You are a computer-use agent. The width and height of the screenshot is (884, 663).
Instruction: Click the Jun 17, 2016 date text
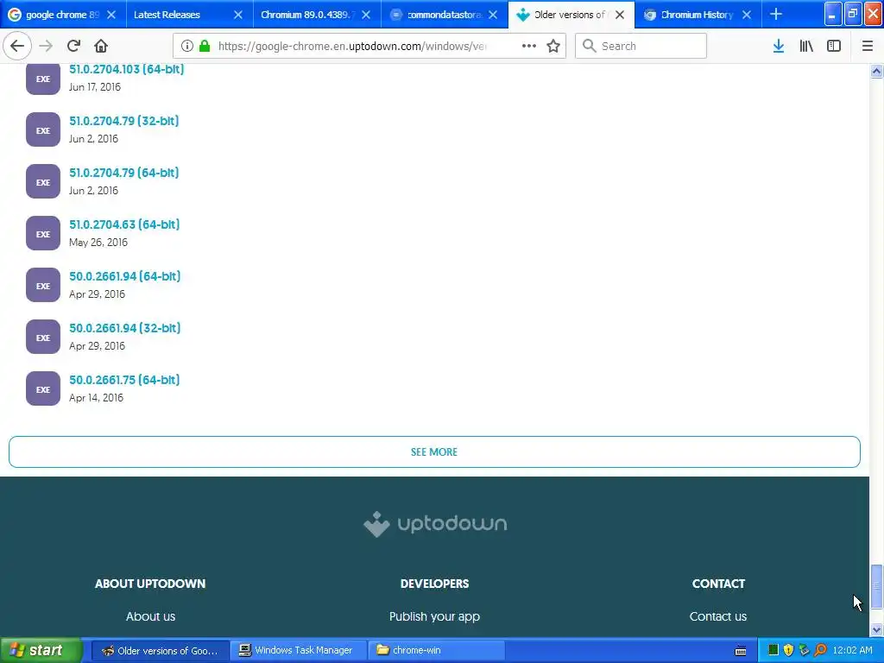(95, 87)
